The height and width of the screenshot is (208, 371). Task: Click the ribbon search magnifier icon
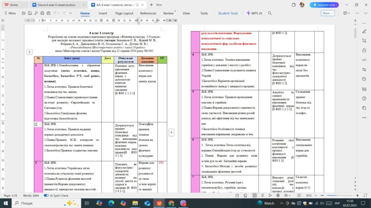point(270,13)
